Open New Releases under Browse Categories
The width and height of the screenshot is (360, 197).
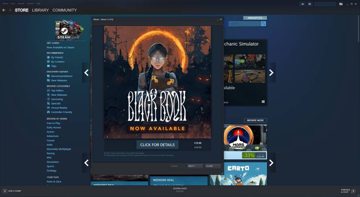59,95
